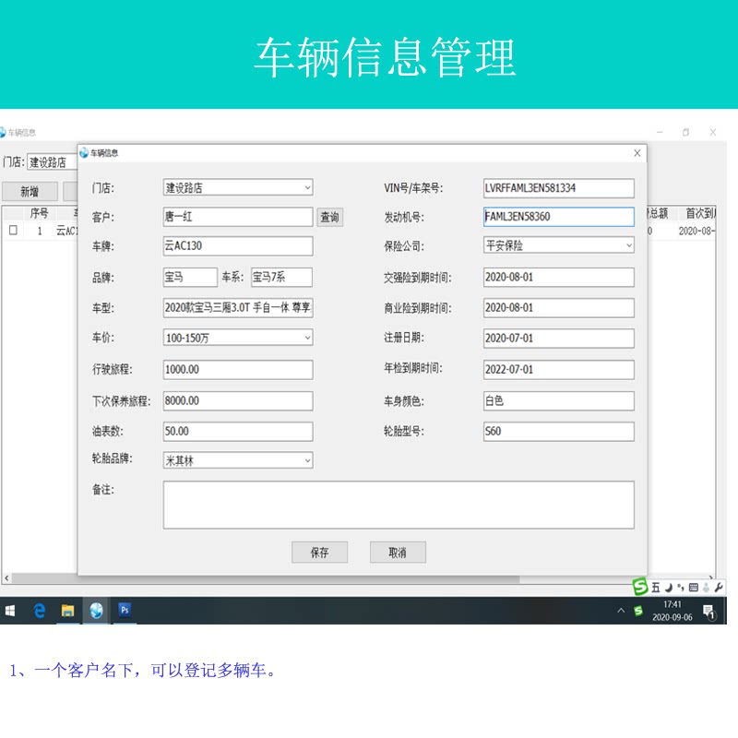Click the 轮胎型号 field with S60
This screenshot has width=738, height=738.
(x=559, y=431)
